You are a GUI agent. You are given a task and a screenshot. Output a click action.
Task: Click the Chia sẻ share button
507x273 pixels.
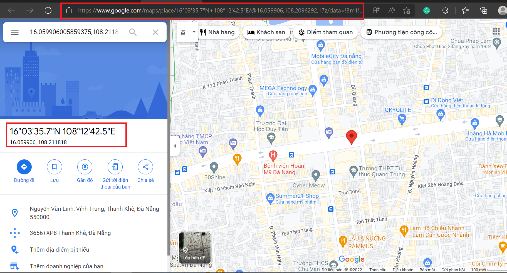click(x=145, y=171)
